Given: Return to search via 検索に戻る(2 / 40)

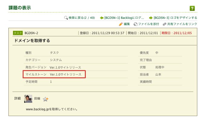Looking at the screenshot, I should click(x=82, y=18).
